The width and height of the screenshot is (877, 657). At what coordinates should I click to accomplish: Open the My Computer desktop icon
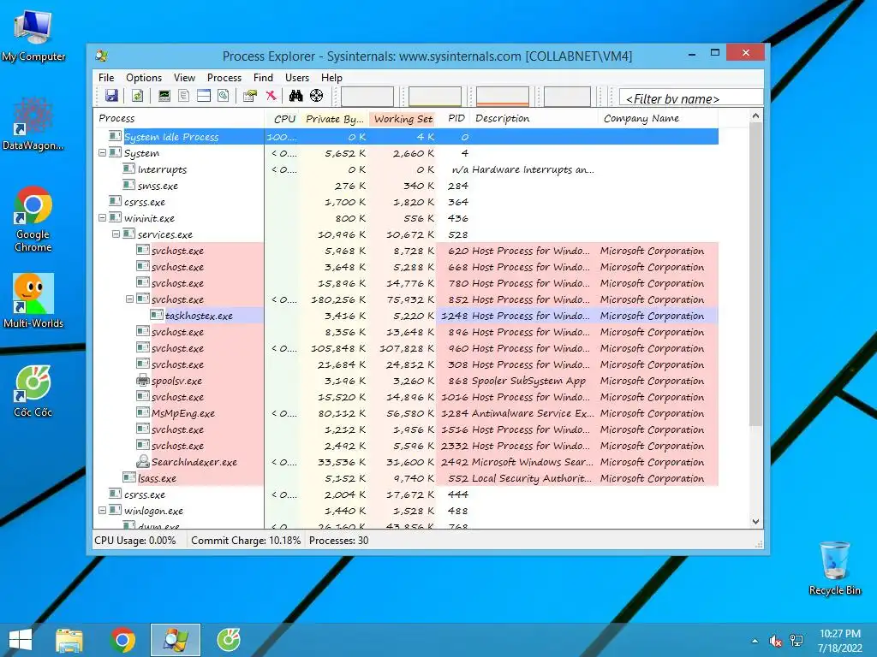(33, 36)
